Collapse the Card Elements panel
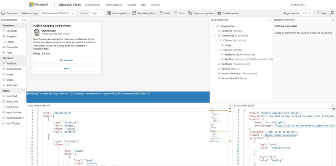This screenshot has width=336, height=166. (x=24, y=20)
